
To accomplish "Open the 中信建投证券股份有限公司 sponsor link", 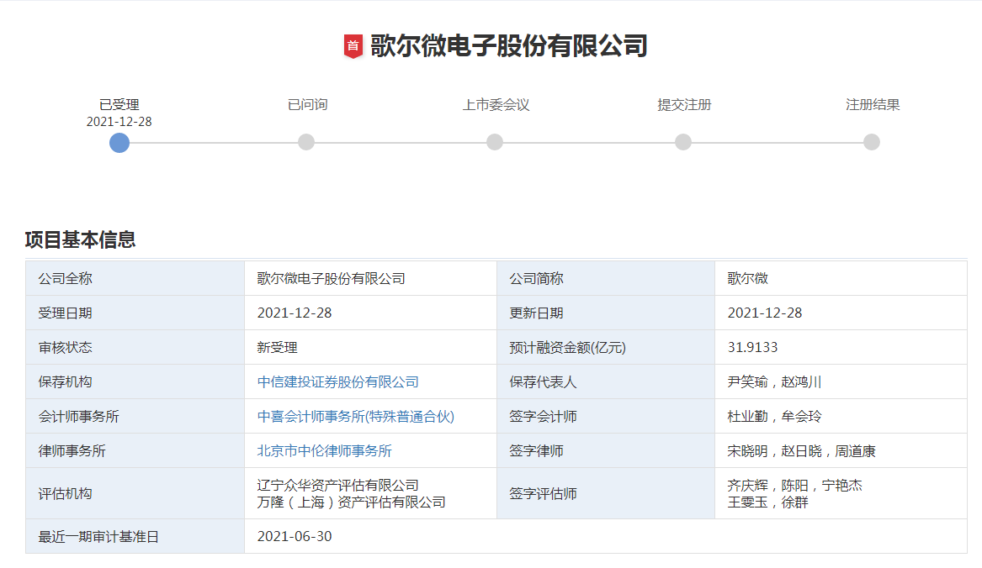I will point(337,382).
